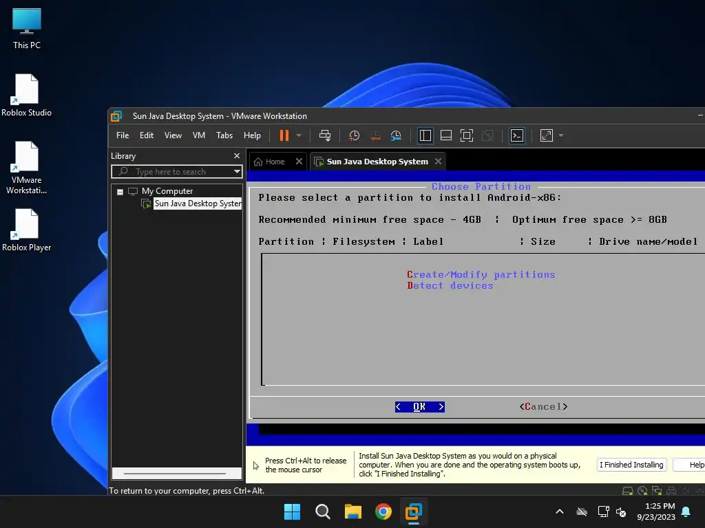Close the Home tab
705x528 pixels.
click(x=299, y=161)
